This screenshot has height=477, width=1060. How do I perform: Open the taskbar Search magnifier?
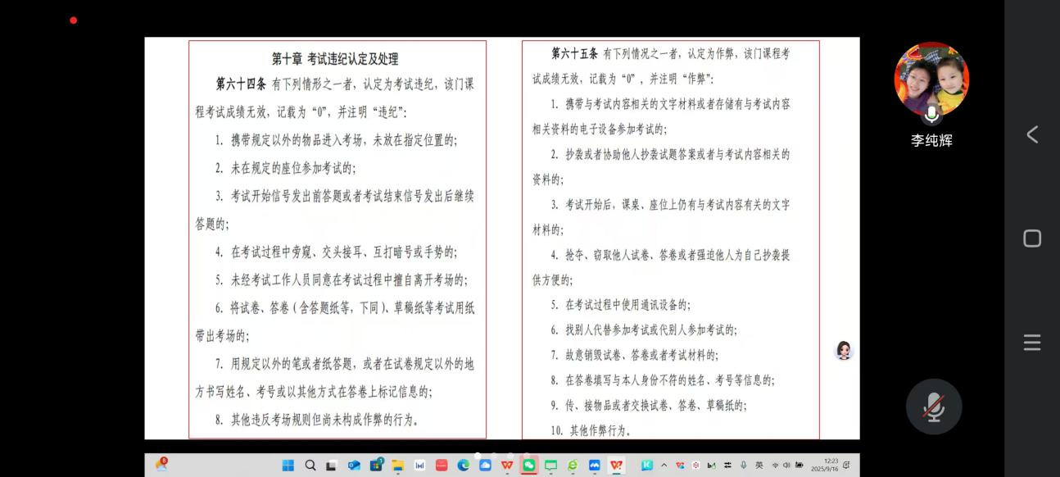tap(310, 466)
